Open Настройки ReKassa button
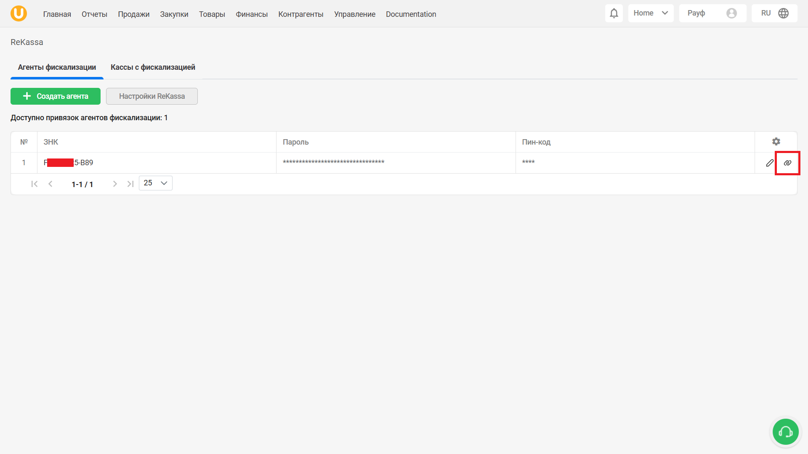Viewport: 808px width, 454px height. click(x=151, y=96)
